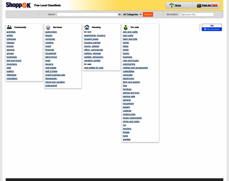Click the Community people icon
Screen dimensions: 229x181
(9, 27)
